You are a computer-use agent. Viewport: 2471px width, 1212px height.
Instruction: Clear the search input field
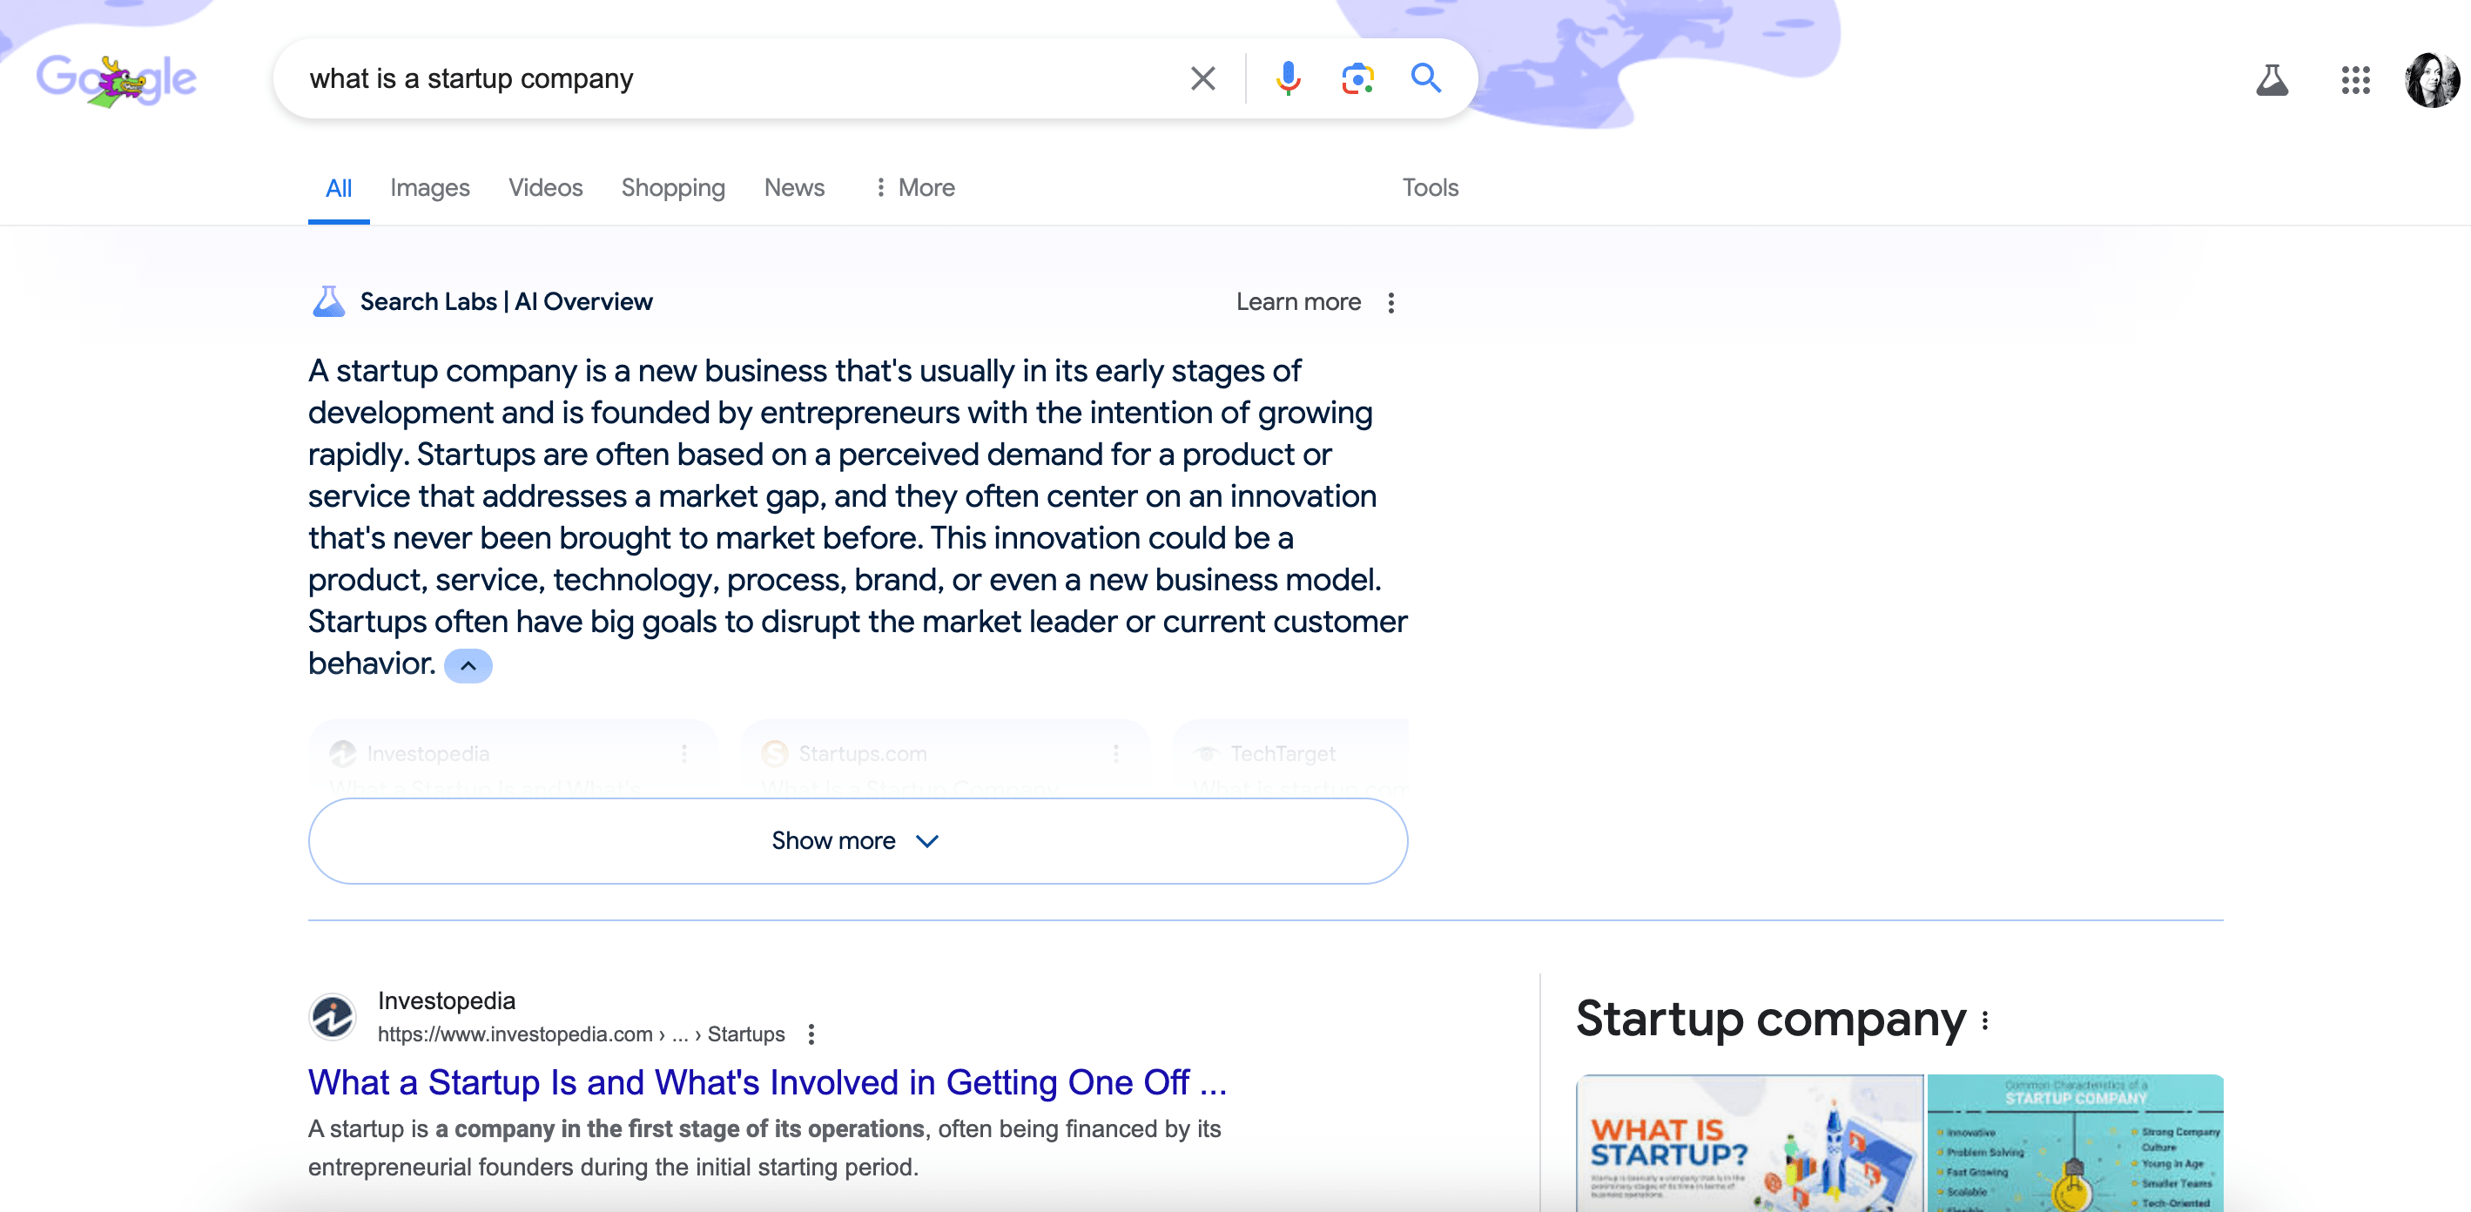pyautogui.click(x=1199, y=77)
